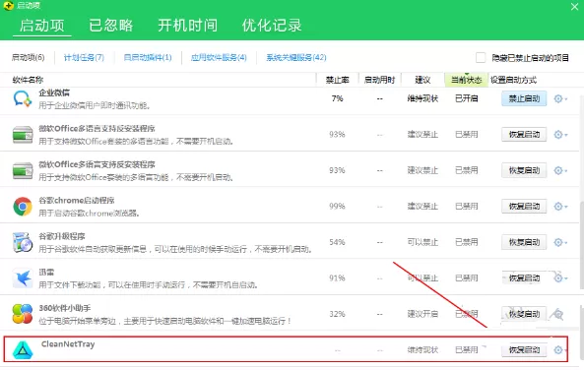Sort by the 建议 column header
The height and width of the screenshot is (370, 584).
click(x=422, y=80)
